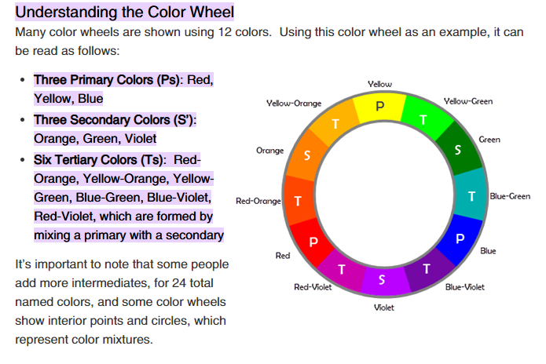Select the dark green S segment
546x364 pixels.
tap(459, 149)
